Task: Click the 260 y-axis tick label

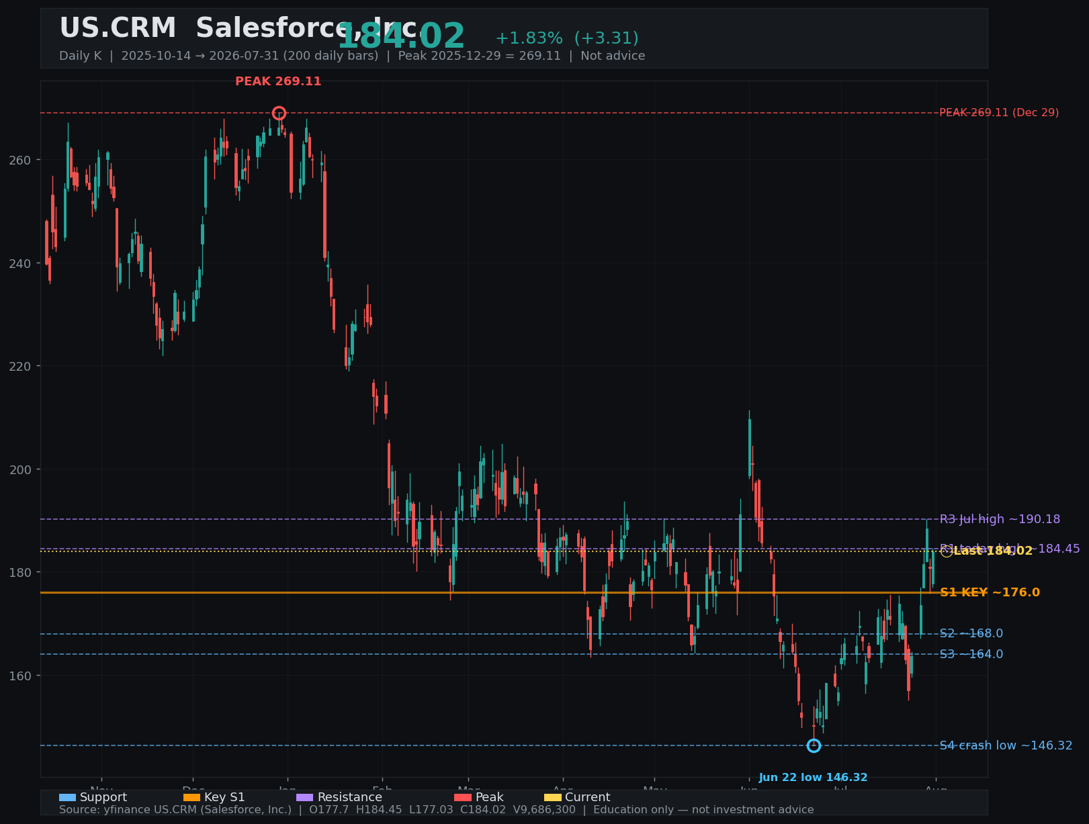Action: coord(20,160)
